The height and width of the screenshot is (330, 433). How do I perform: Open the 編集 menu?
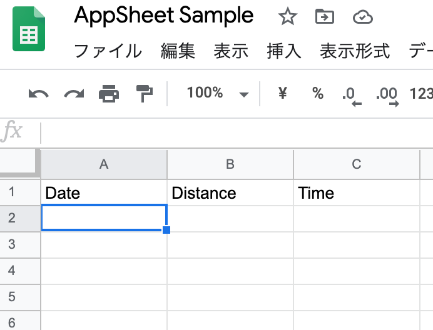click(178, 51)
